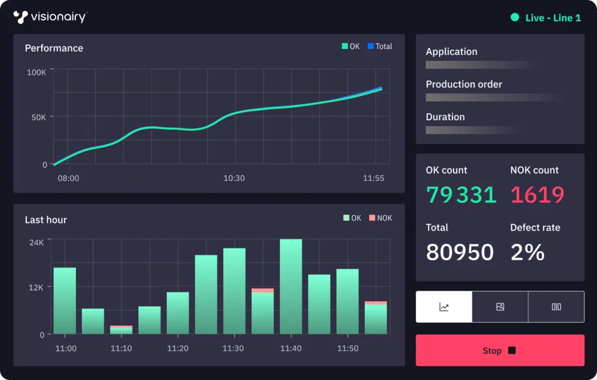Viewport: 597px width, 380px height.
Task: Click the Application label
Action: click(x=451, y=52)
